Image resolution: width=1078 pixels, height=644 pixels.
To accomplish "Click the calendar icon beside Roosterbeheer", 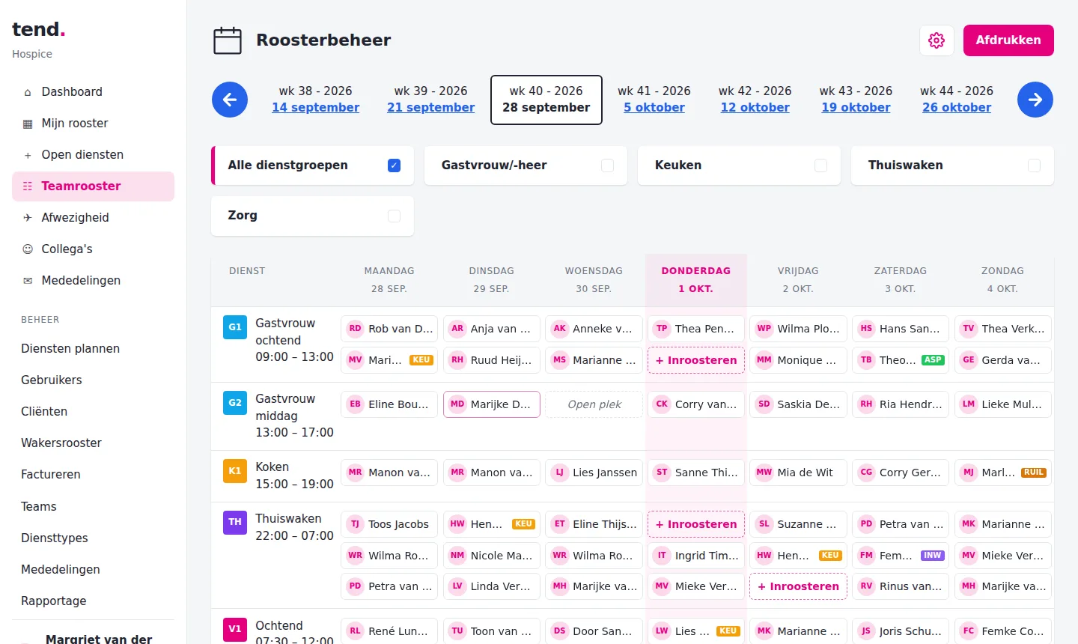I will click(x=228, y=40).
